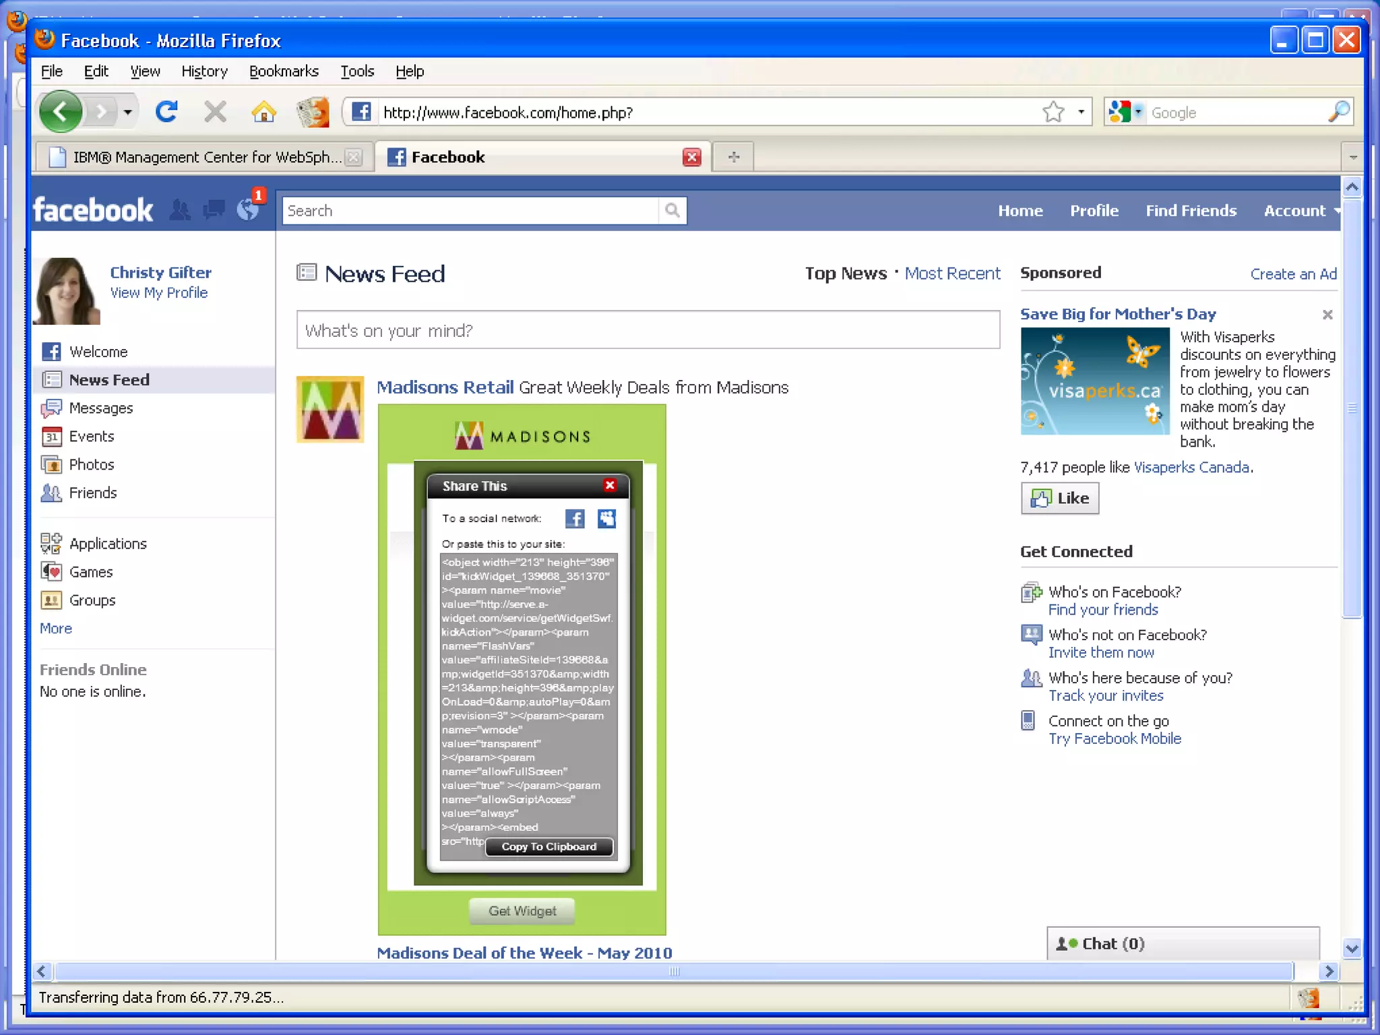The width and height of the screenshot is (1380, 1035).
Task: Share widget via Facebook icon
Action: pyautogui.click(x=575, y=518)
